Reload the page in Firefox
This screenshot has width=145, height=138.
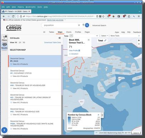click(x=13, y=16)
